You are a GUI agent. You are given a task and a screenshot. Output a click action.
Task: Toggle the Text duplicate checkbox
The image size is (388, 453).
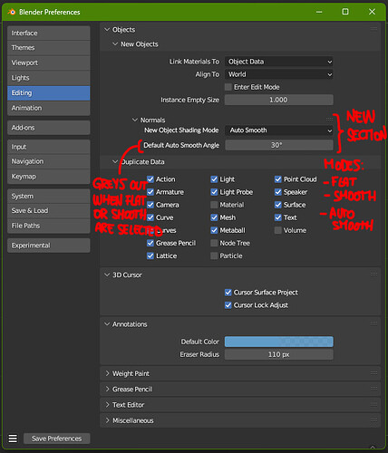coord(278,217)
